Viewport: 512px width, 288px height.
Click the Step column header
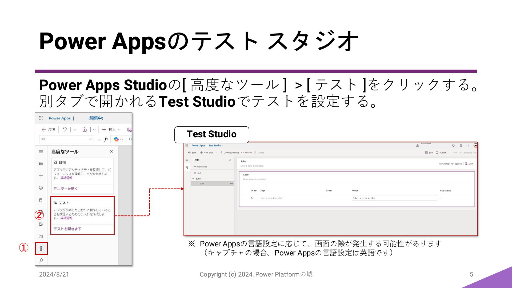click(262, 191)
